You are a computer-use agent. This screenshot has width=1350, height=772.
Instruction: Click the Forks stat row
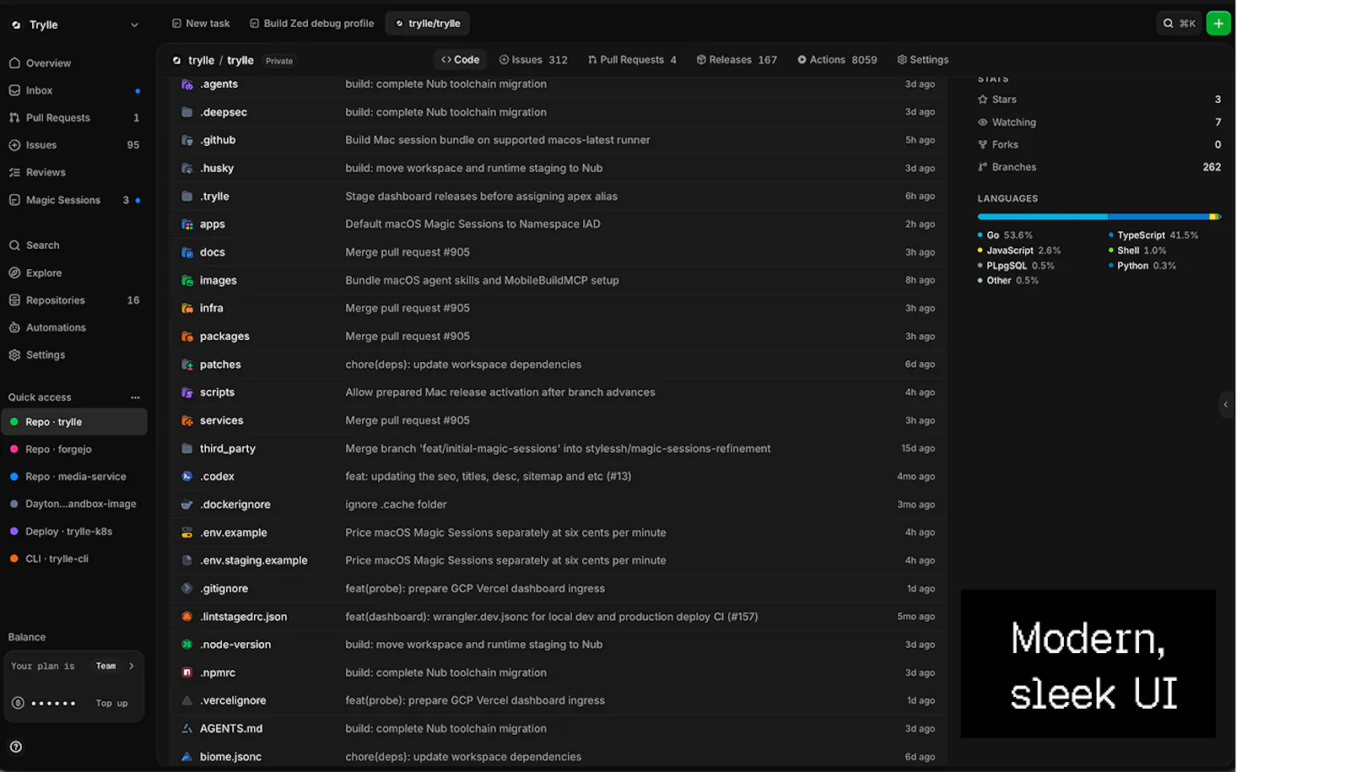pos(1099,145)
